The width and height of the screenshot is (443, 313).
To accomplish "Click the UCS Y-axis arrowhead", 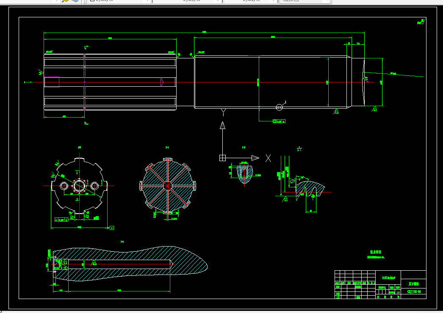I will [x=223, y=125].
